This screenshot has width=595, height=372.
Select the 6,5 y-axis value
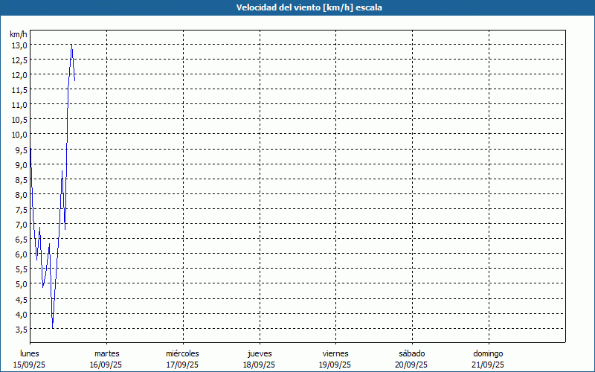(x=22, y=240)
